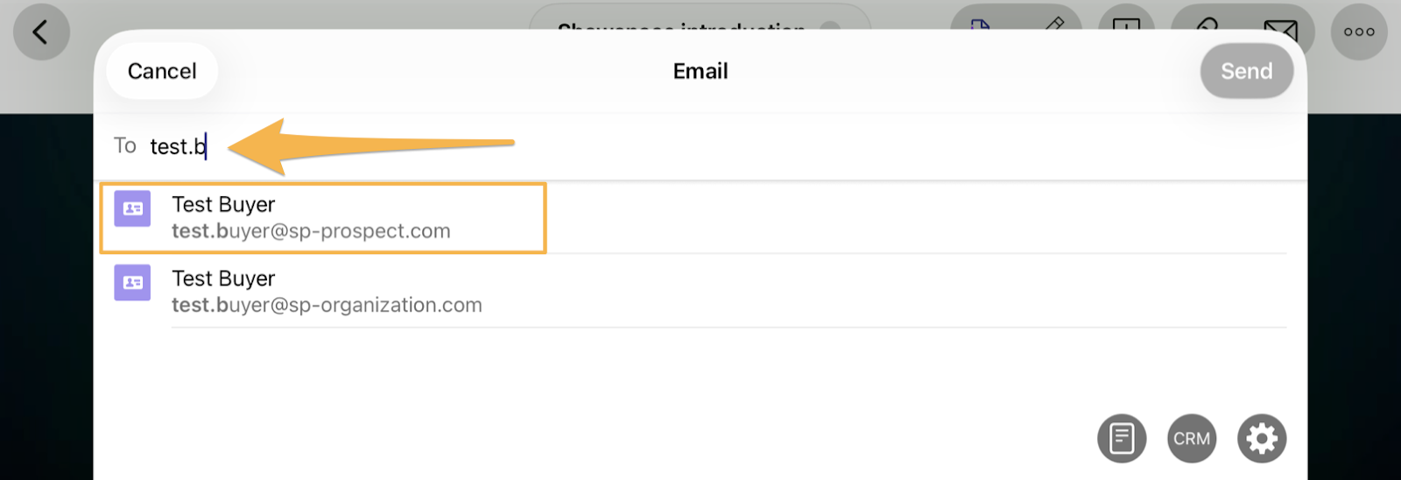1401x480 pixels.
Task: Choose Test Buyer at sp-organization.com suggestion
Action: [x=326, y=292]
